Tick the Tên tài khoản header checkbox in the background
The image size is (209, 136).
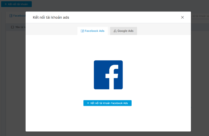tap(12, 27)
